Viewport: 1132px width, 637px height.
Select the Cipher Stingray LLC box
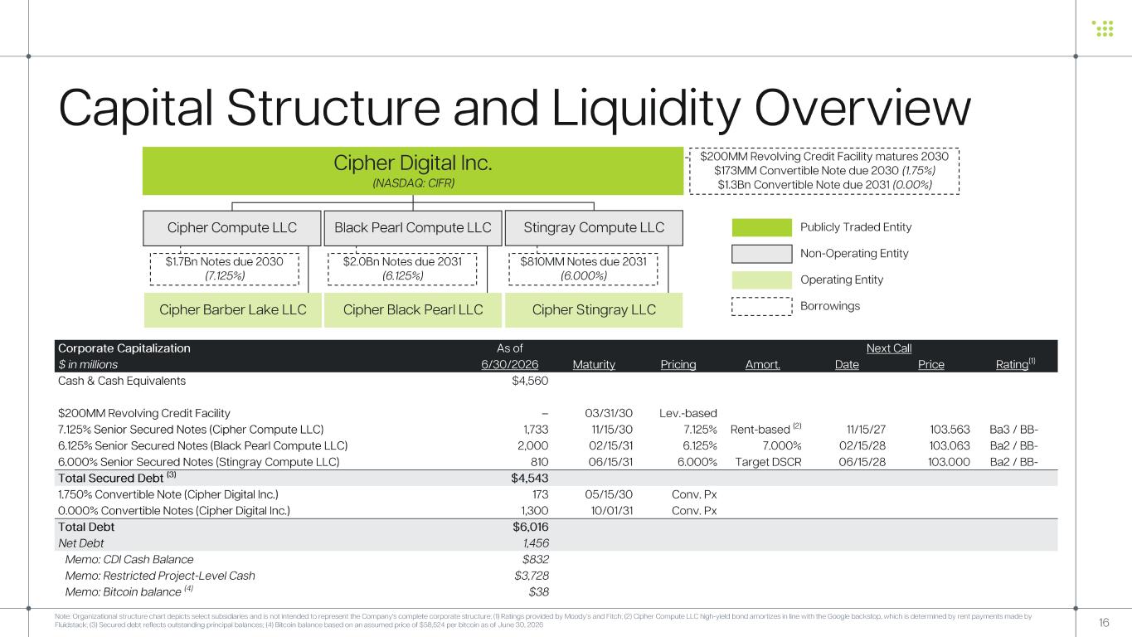click(595, 310)
